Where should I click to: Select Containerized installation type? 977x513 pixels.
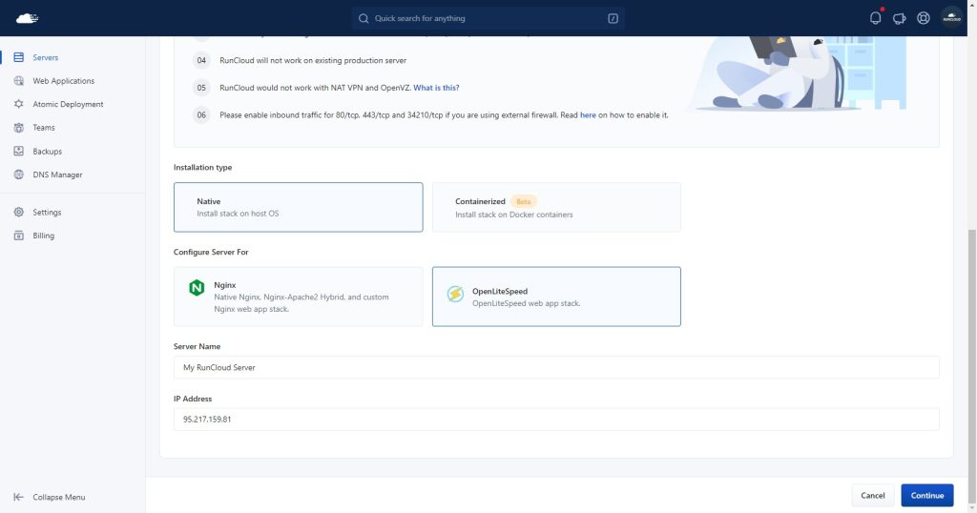click(x=556, y=207)
